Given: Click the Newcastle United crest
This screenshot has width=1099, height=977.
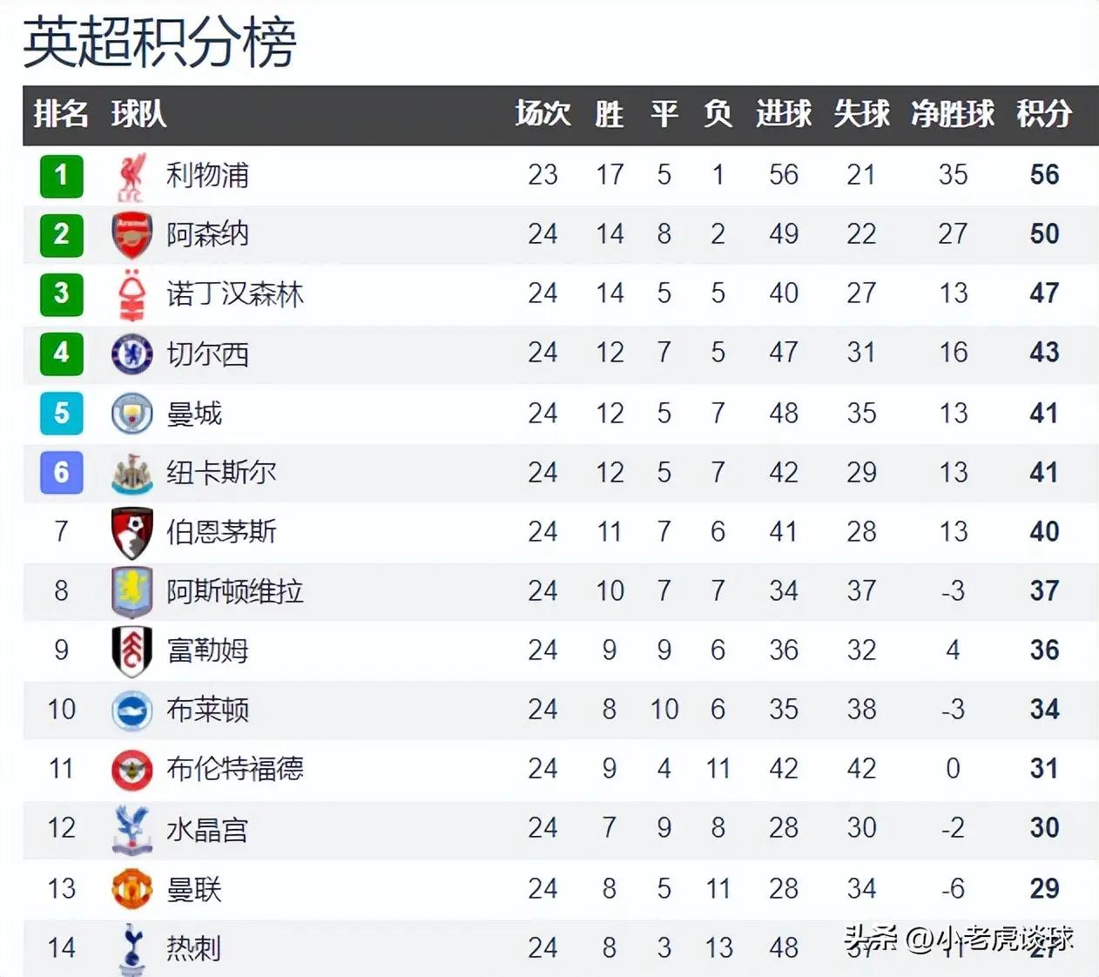Looking at the screenshot, I should (131, 473).
